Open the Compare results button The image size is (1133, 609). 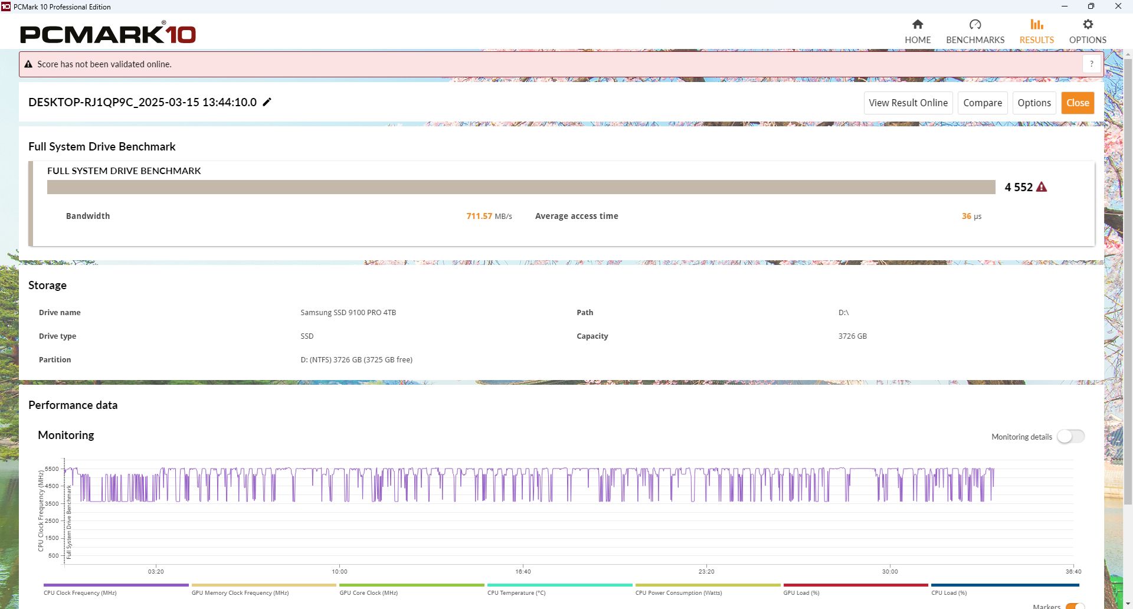tap(983, 103)
